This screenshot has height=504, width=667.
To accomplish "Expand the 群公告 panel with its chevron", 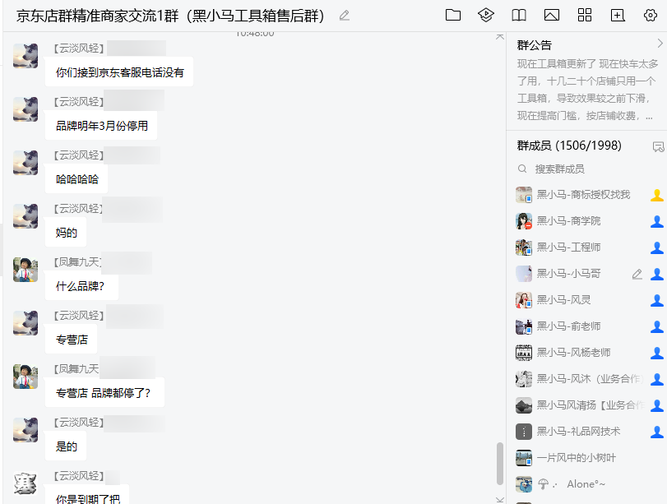I will [x=660, y=44].
